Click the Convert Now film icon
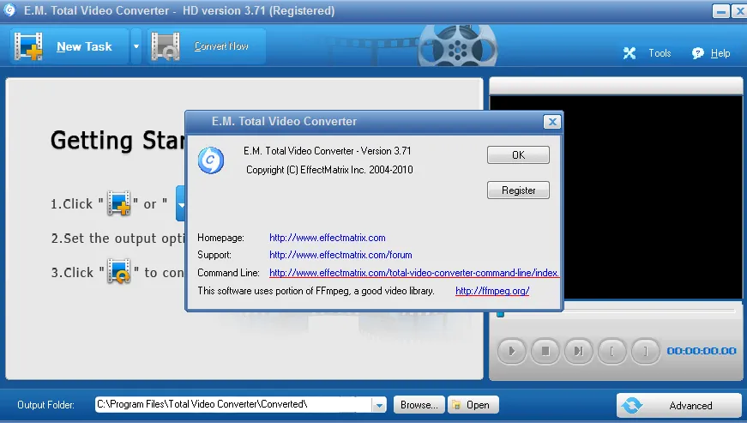The height and width of the screenshot is (423, 747). [166, 46]
